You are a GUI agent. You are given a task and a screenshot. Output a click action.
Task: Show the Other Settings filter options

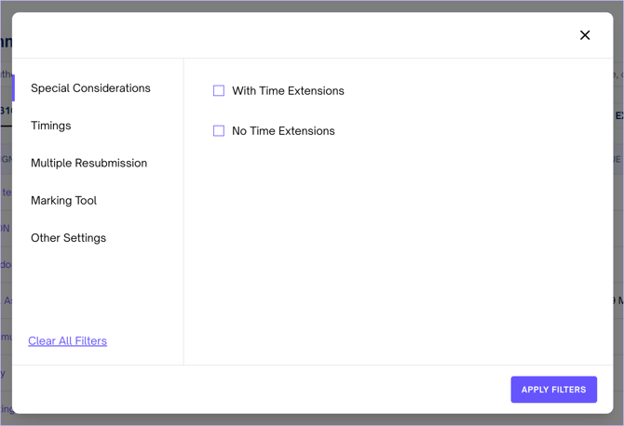click(68, 238)
